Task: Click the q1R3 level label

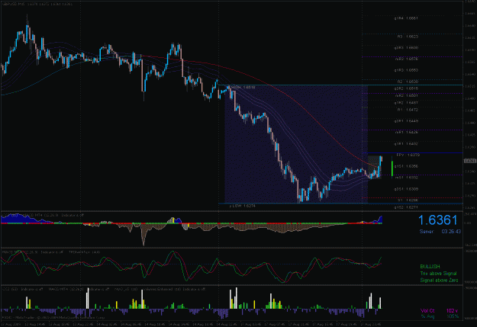Action: click(x=406, y=70)
